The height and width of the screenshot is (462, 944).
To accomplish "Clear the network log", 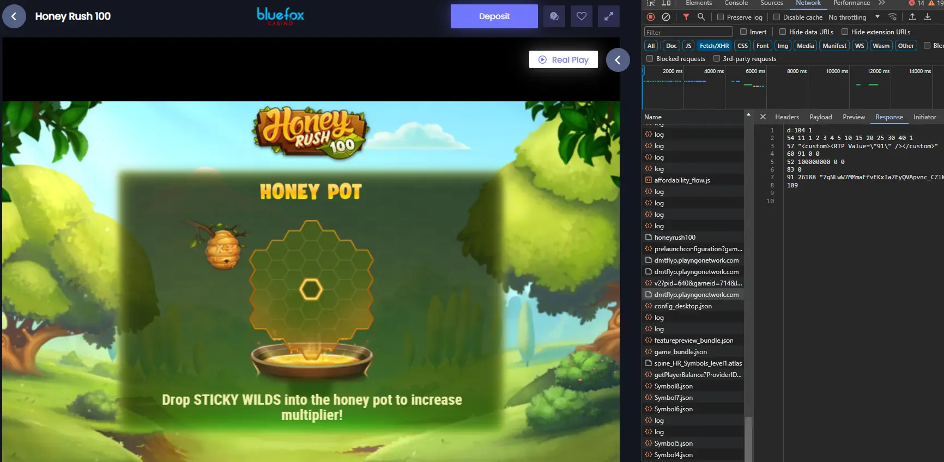I will click(666, 17).
